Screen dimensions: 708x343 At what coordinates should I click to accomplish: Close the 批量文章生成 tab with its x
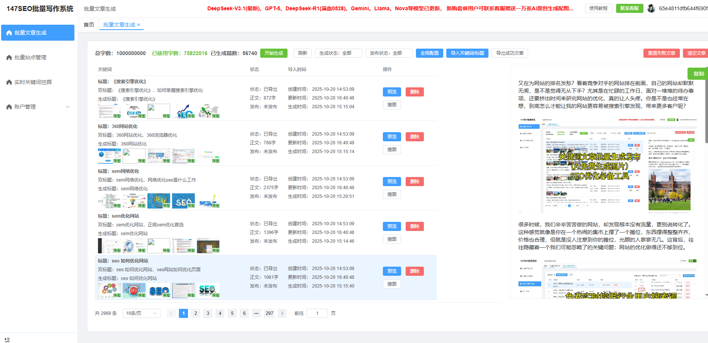pyautogui.click(x=139, y=25)
